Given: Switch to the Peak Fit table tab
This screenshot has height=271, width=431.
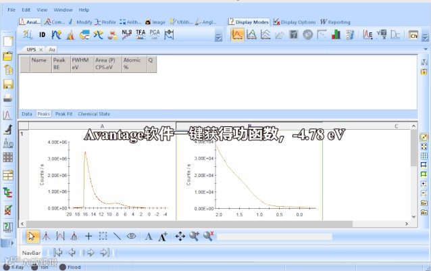Looking at the screenshot, I should pos(64,114).
